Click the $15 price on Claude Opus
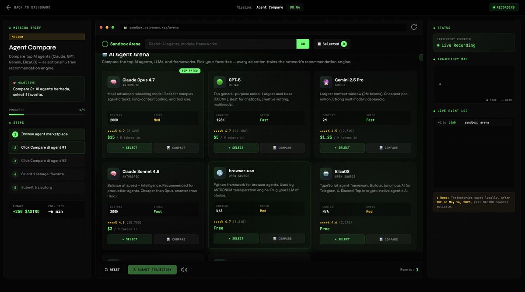 [111, 137]
